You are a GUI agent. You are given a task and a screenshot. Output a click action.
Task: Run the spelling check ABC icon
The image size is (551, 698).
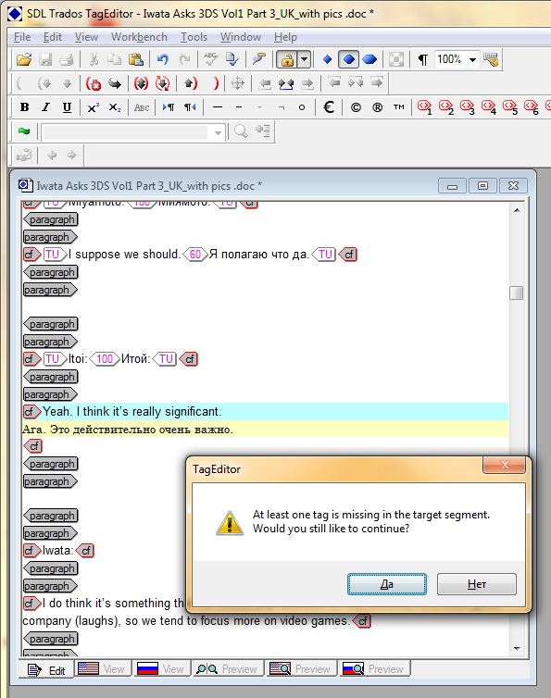[x=210, y=59]
